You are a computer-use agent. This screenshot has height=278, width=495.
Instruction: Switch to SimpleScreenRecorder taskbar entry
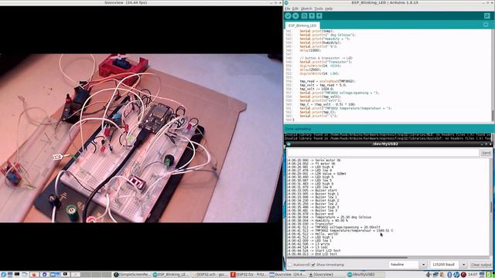tap(132, 275)
